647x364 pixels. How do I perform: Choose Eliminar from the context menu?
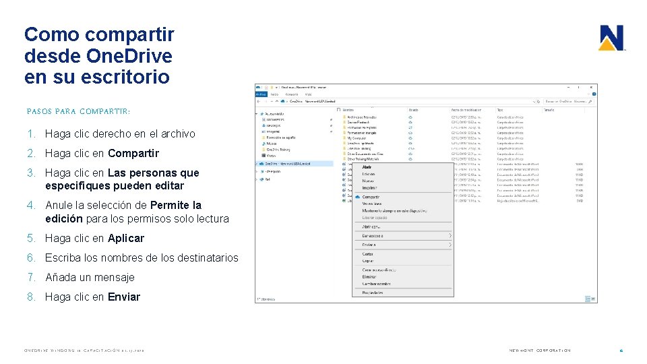tap(369, 277)
